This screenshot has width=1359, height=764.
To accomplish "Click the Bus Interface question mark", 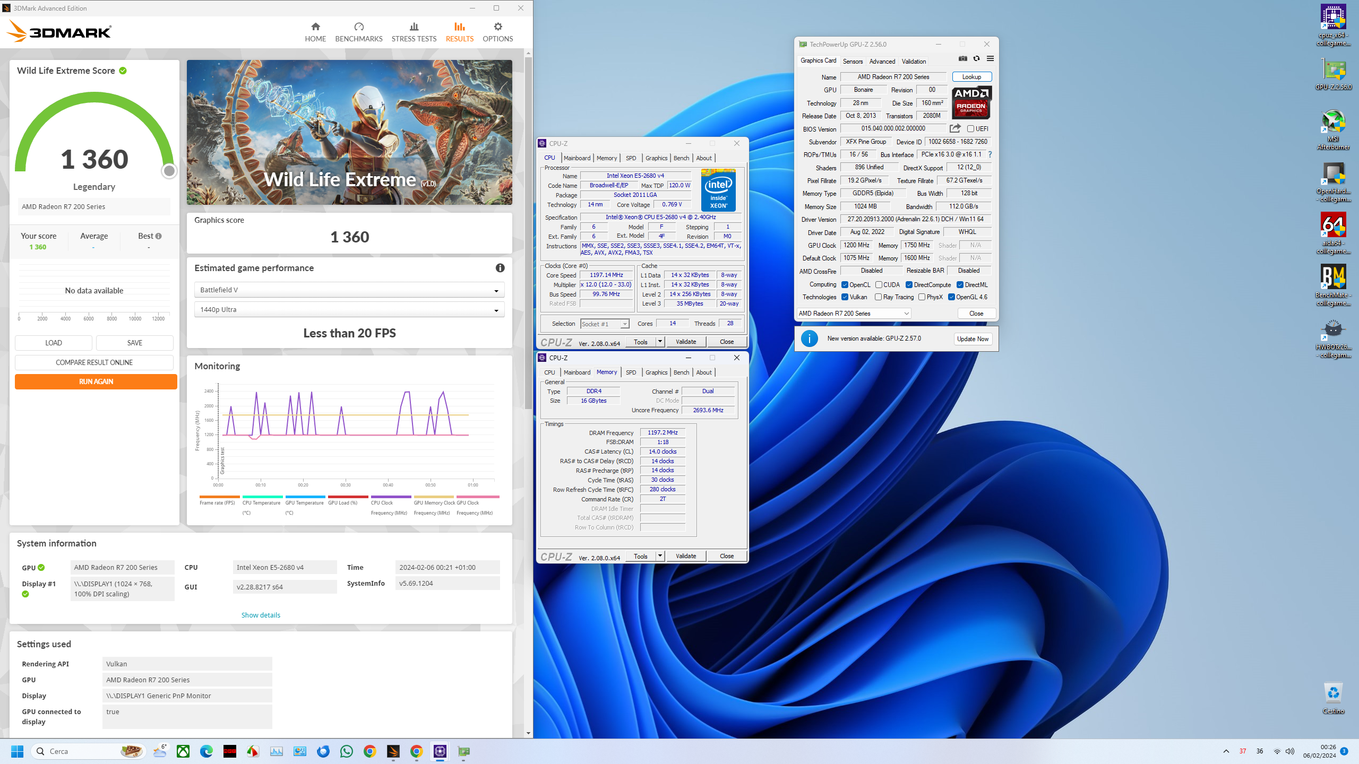I will pyautogui.click(x=990, y=154).
